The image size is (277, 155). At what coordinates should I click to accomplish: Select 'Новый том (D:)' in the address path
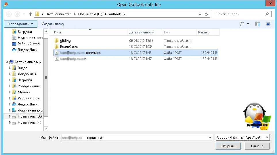coord(90,14)
